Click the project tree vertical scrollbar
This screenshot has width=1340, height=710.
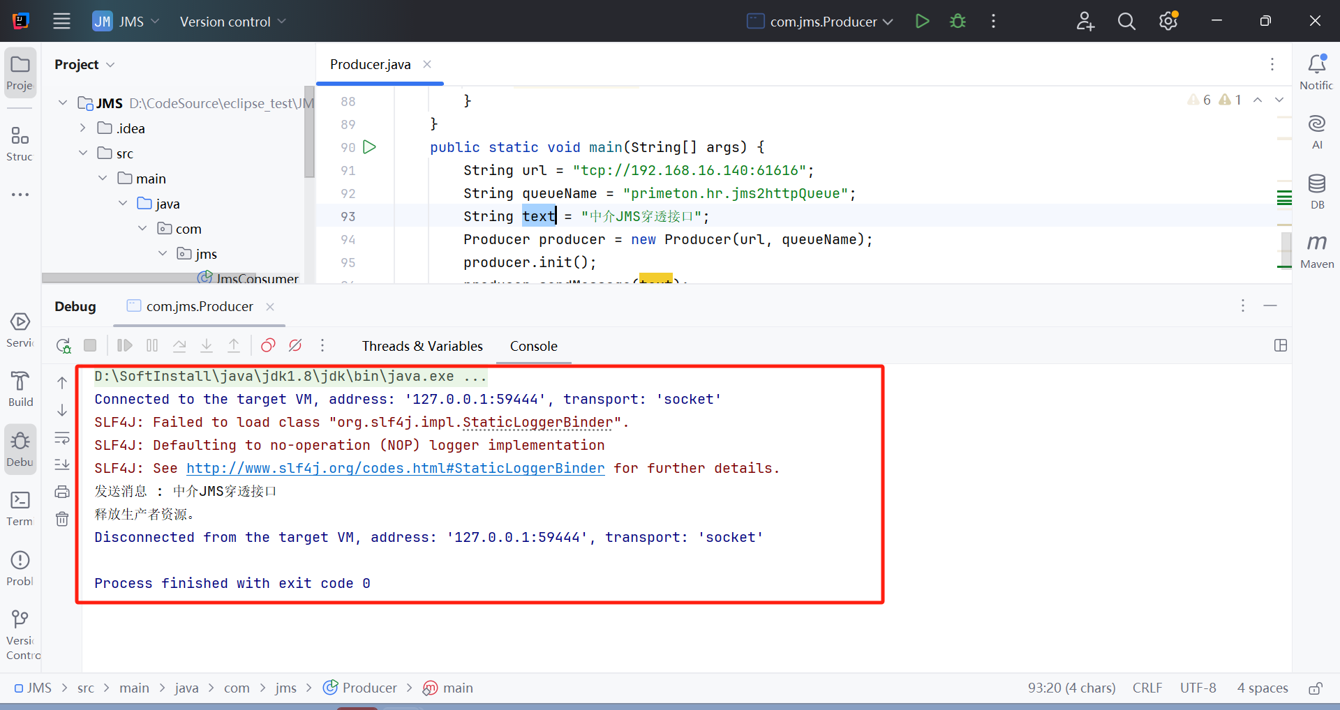309,133
